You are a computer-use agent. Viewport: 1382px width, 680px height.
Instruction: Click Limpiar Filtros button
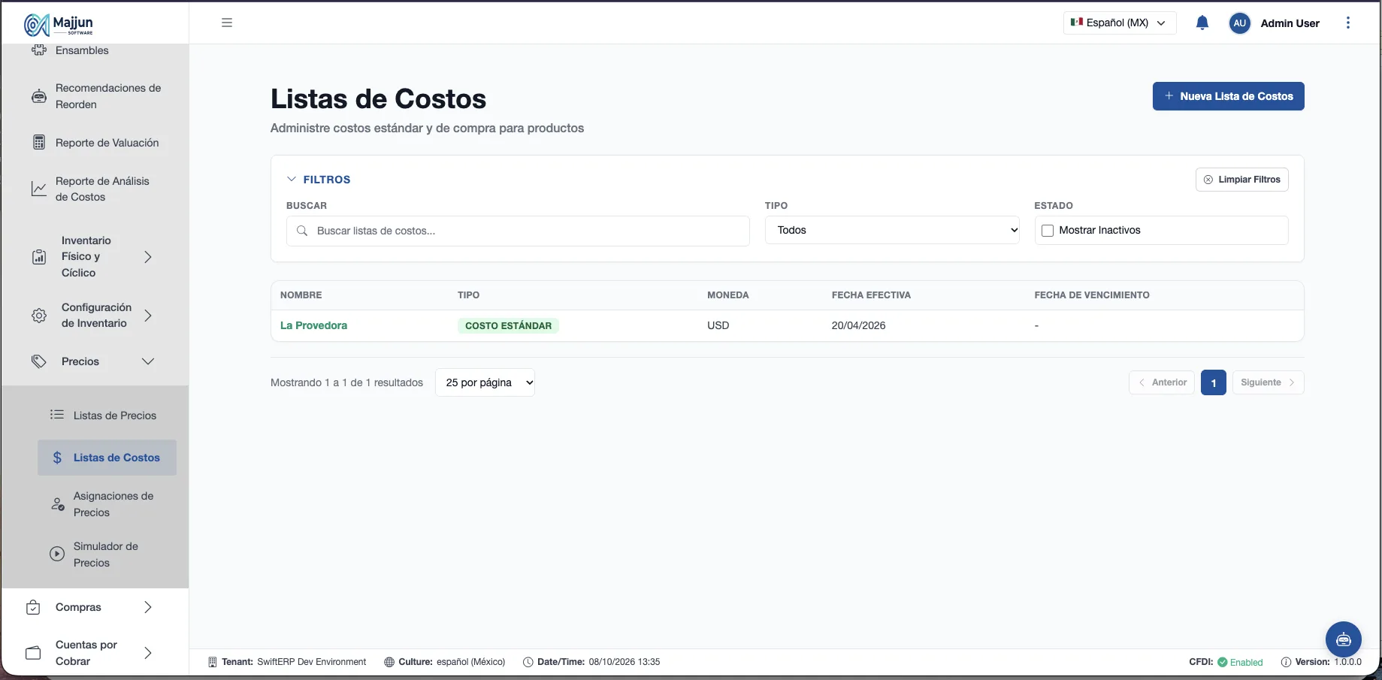pos(1241,180)
